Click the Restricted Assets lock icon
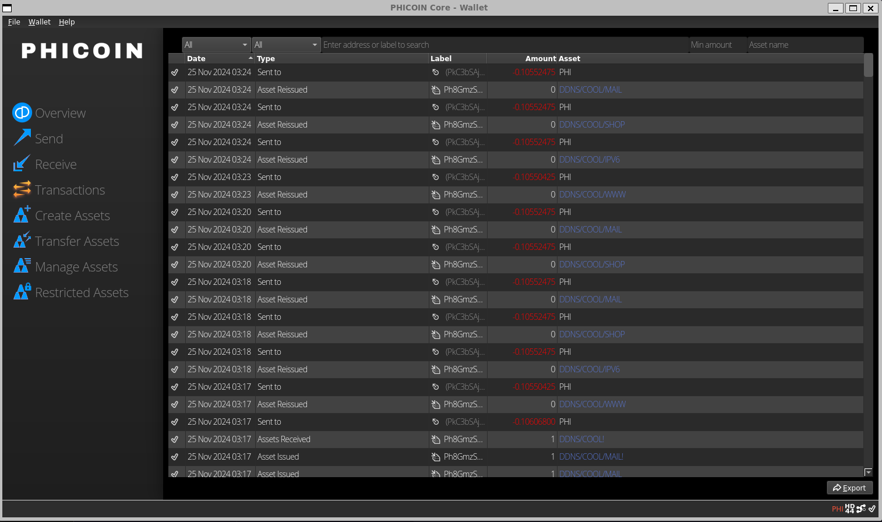 (x=22, y=292)
